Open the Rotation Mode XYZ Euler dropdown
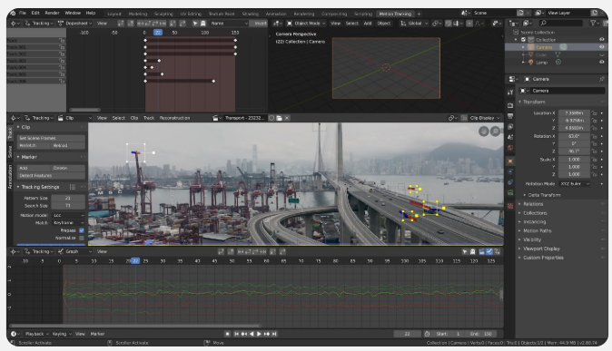This screenshot has height=351, width=612. 574,184
